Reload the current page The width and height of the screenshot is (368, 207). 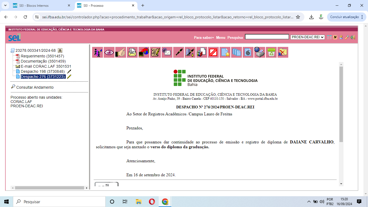pyautogui.click(x=25, y=17)
